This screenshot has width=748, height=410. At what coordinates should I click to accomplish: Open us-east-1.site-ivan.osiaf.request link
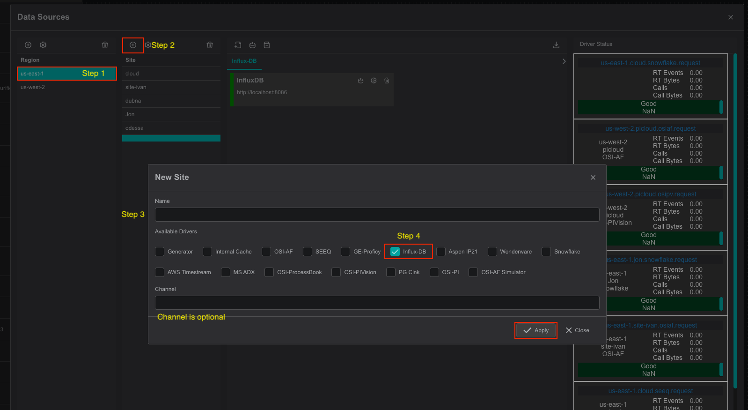[652, 325]
